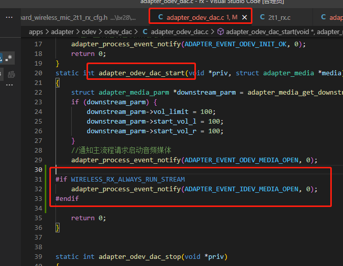The height and width of the screenshot is (266, 343).
Task: Click 'vol_limit' member on line 24
Action: click(x=171, y=112)
